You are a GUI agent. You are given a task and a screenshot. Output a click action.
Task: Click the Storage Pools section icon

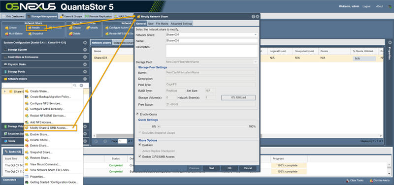[5, 71]
